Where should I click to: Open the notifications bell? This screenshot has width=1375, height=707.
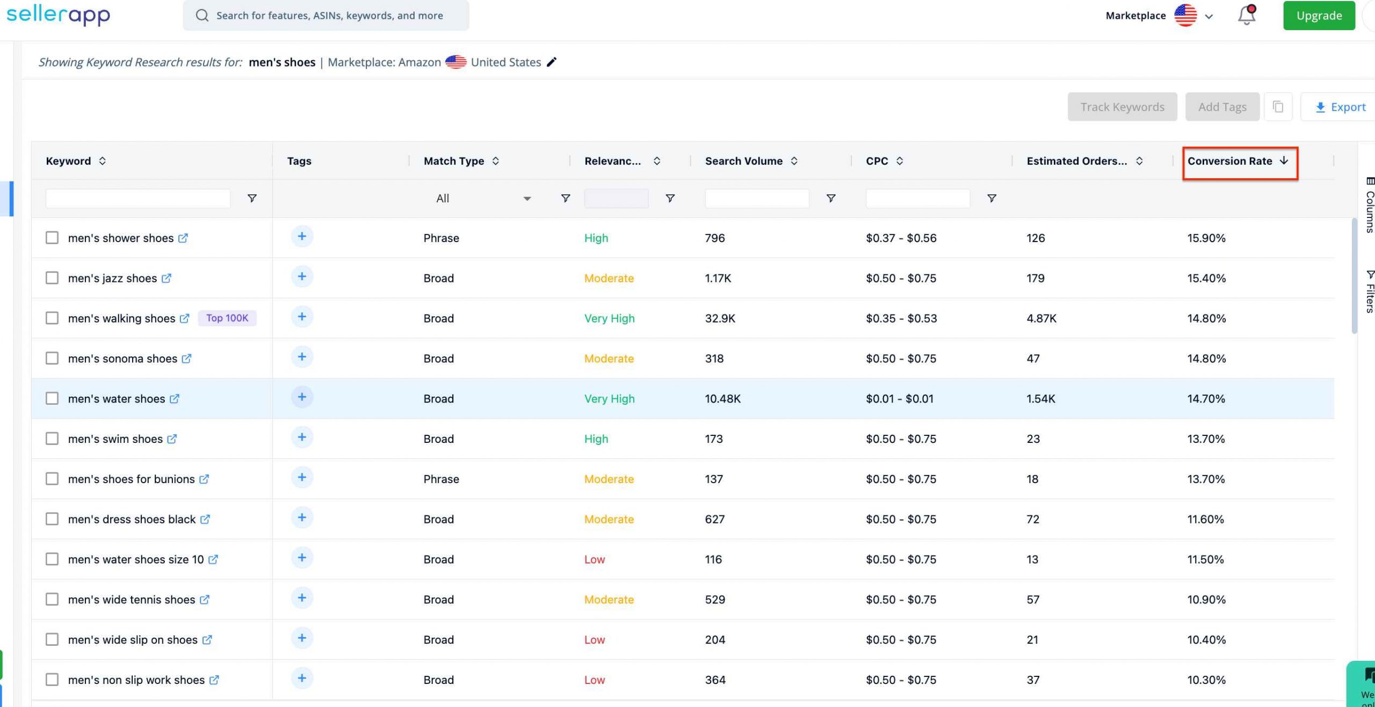click(x=1247, y=15)
